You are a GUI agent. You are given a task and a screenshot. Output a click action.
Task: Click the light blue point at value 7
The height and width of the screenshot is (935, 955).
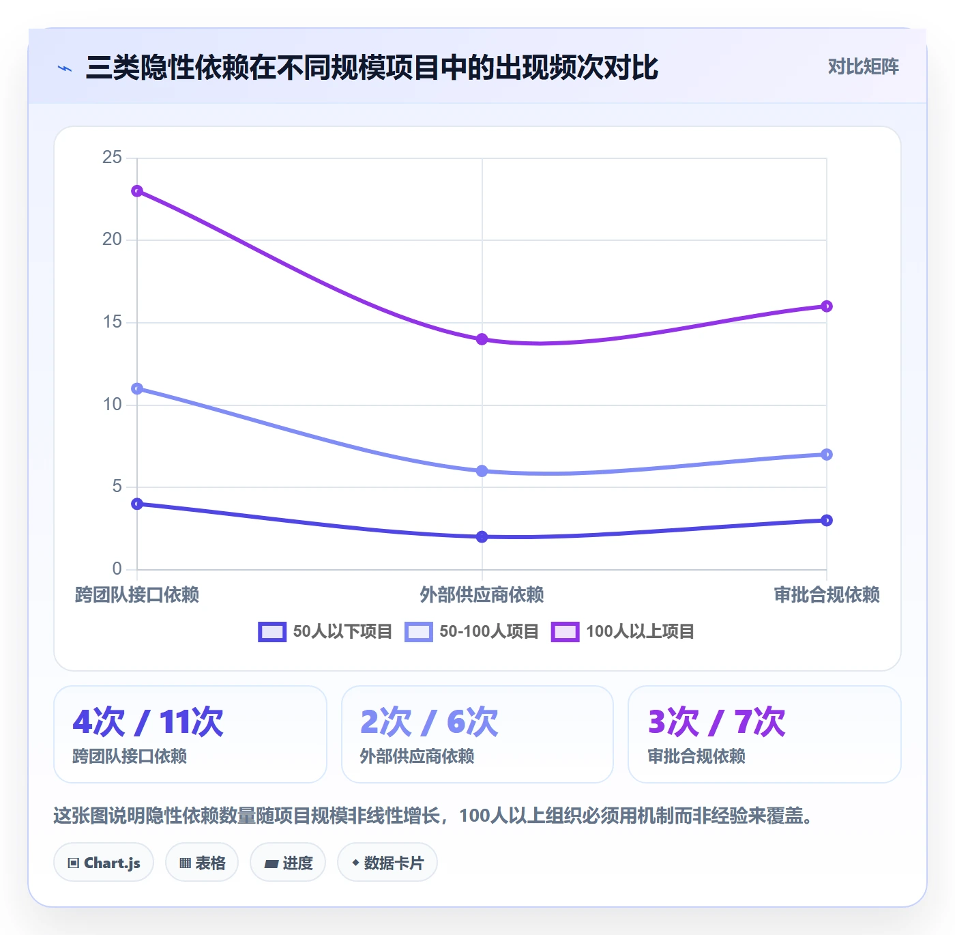[x=827, y=455]
